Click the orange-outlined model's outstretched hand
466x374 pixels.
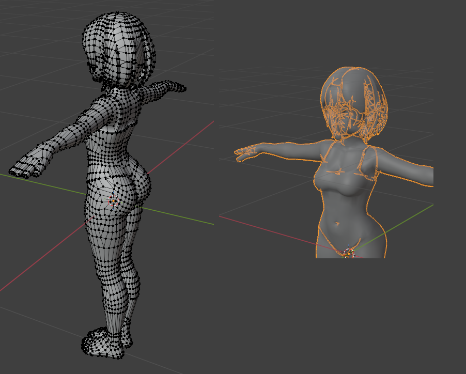click(246, 151)
